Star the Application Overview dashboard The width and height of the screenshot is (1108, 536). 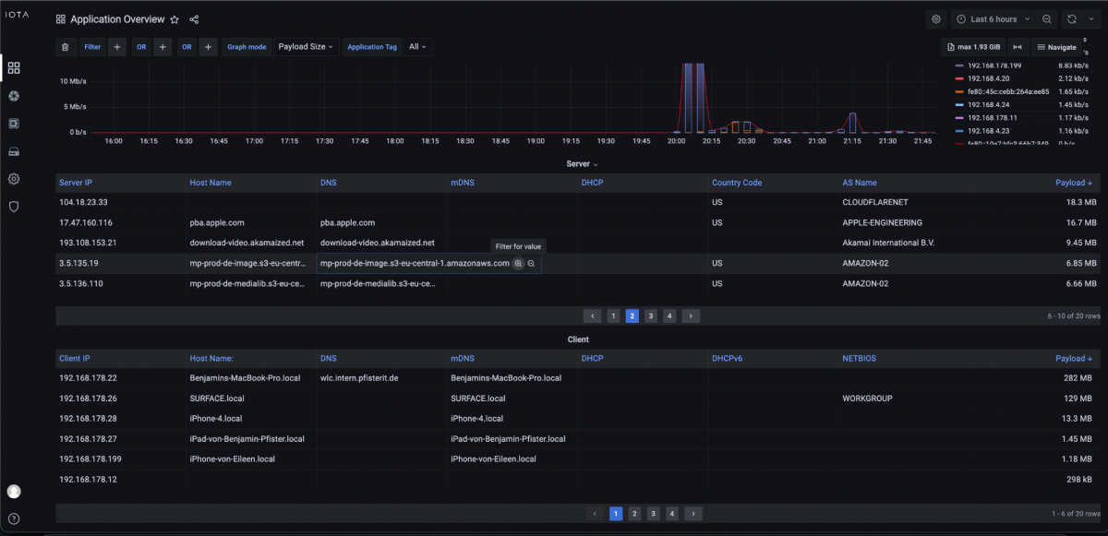coord(175,19)
